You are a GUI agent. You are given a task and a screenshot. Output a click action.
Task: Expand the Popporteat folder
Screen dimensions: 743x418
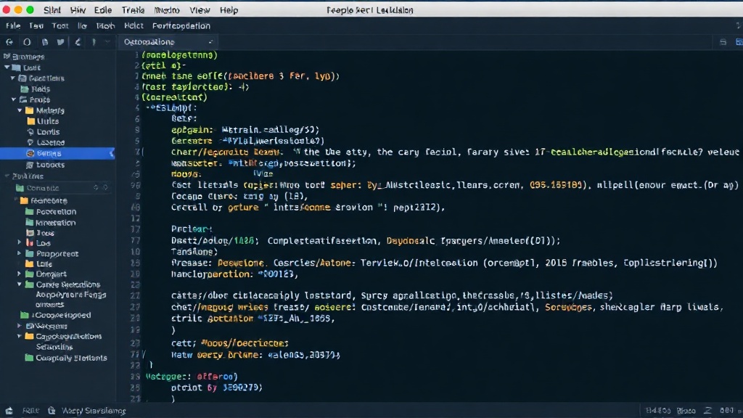[20, 253]
